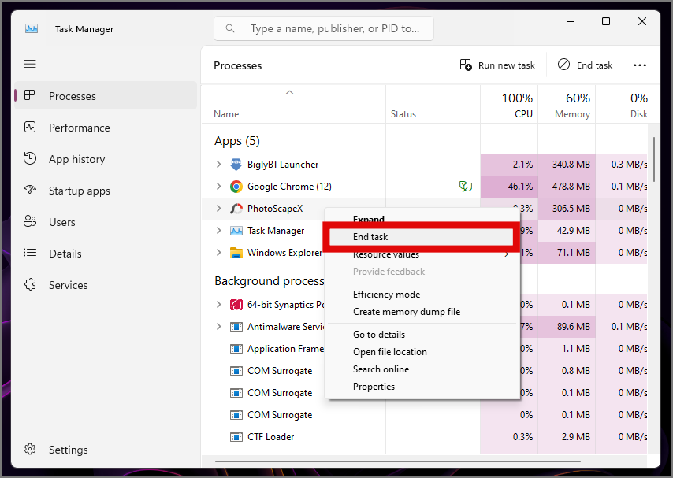The image size is (673, 478).
Task: Click the search box for processes
Action: pyautogui.click(x=324, y=28)
